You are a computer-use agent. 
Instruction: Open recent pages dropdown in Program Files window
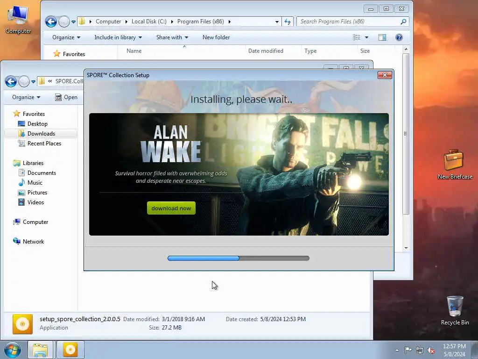click(x=73, y=22)
